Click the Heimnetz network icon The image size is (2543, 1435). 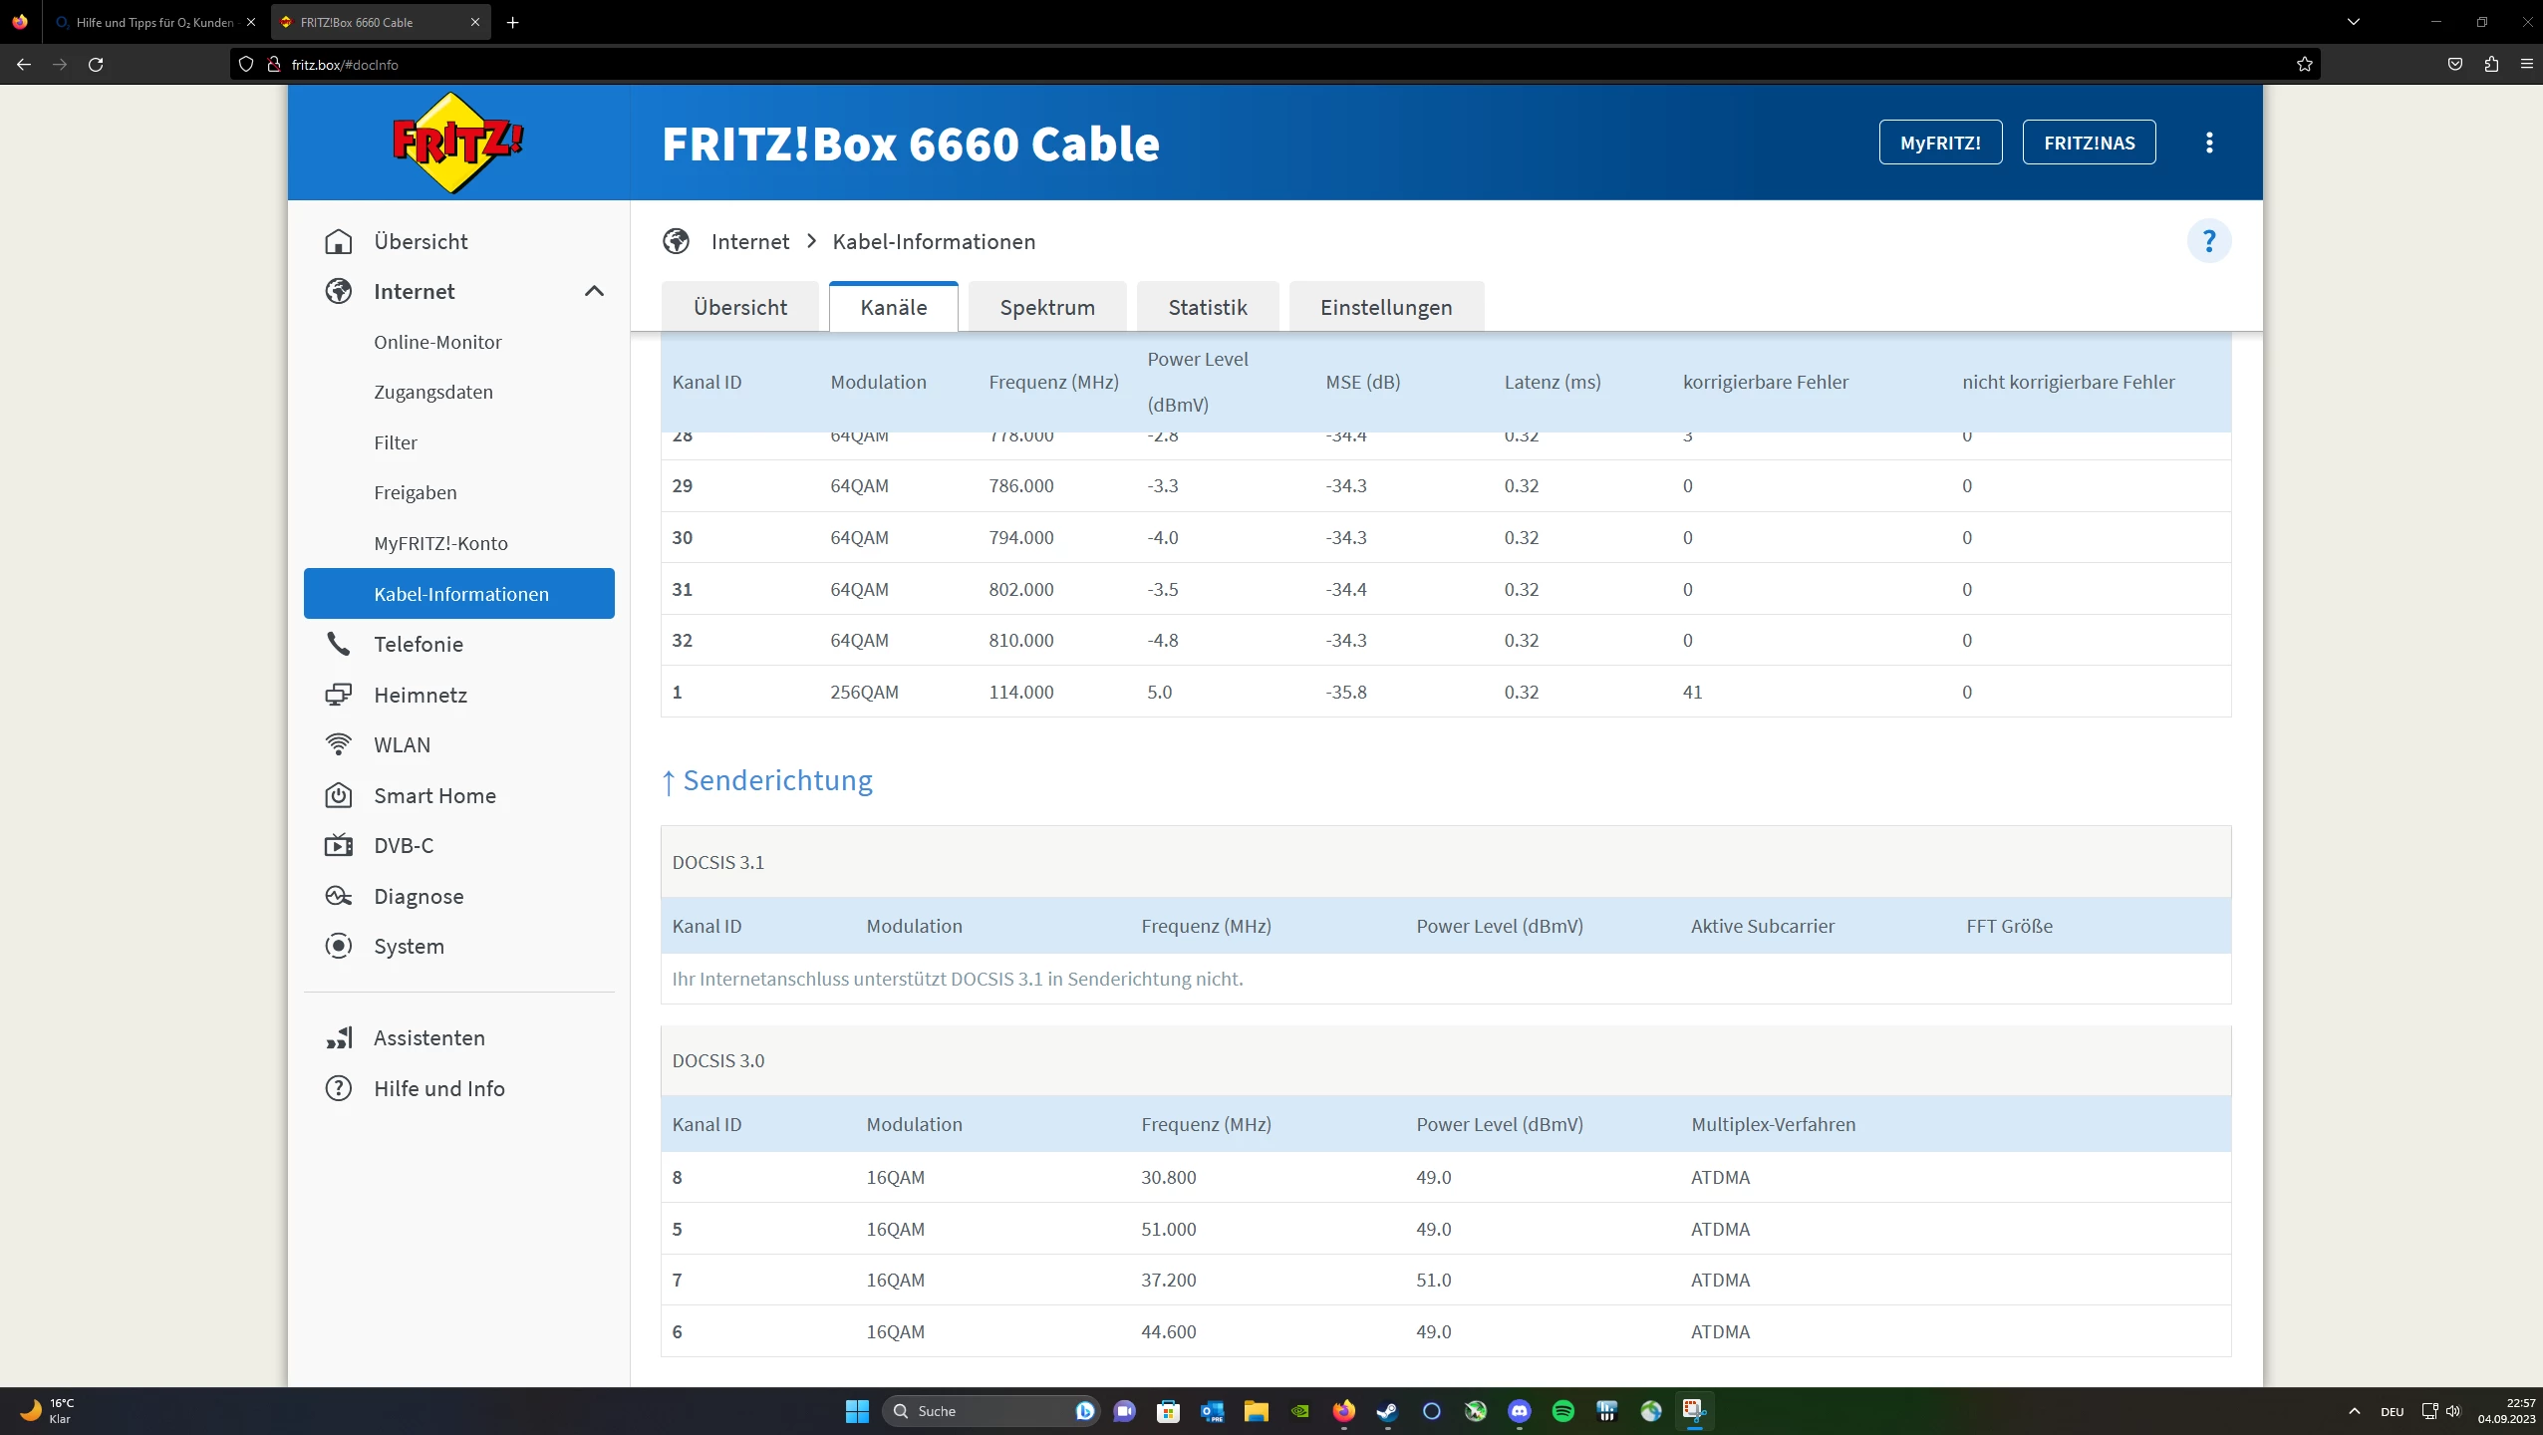[x=339, y=695]
